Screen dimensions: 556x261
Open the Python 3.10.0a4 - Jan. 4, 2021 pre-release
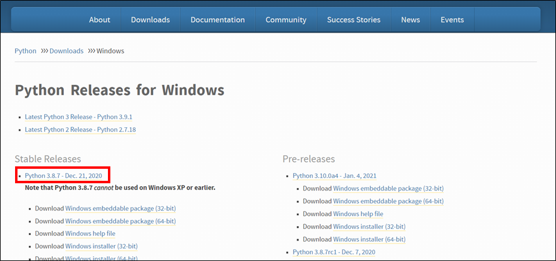coord(335,176)
